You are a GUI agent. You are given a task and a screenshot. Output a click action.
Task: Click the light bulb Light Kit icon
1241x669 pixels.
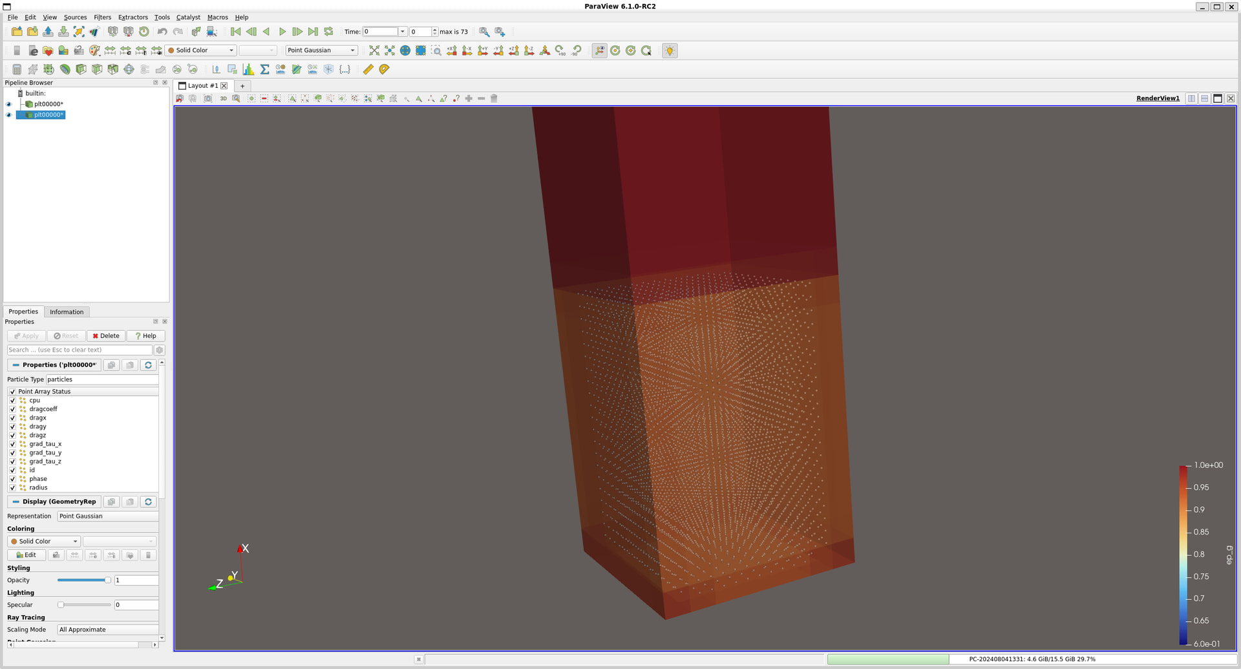[x=670, y=50]
